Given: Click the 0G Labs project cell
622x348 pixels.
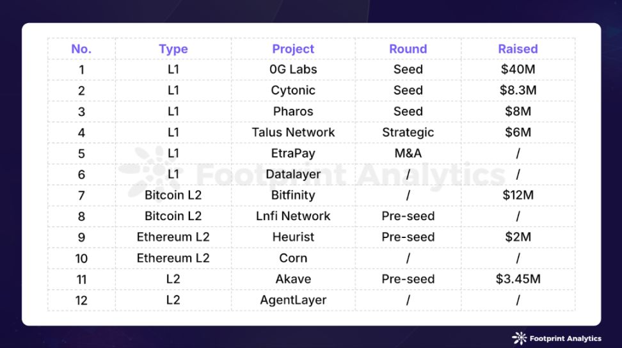Looking at the screenshot, I should point(293,69).
